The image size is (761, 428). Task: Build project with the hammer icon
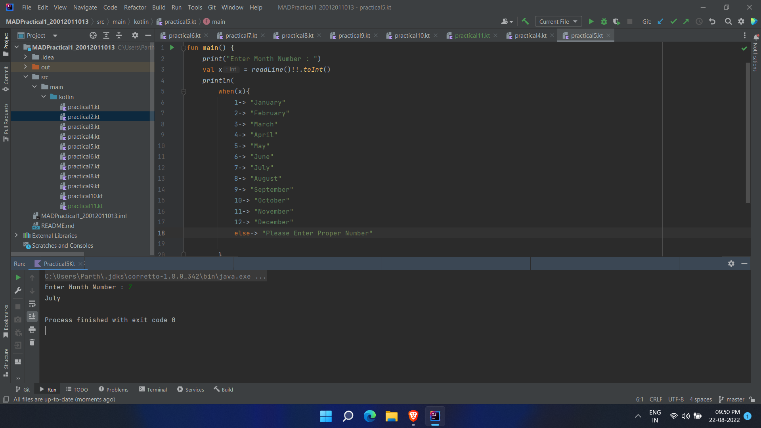pos(526,21)
